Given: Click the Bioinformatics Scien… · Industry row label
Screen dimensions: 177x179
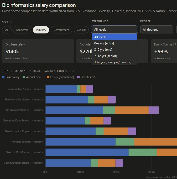Looking at the screenshot, I should pyautogui.click(x=24, y=100).
